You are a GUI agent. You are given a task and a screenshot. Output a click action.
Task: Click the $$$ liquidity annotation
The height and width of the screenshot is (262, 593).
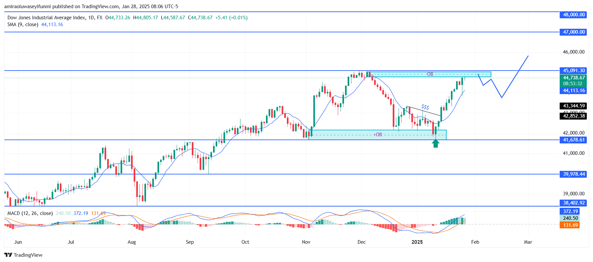(x=425, y=107)
